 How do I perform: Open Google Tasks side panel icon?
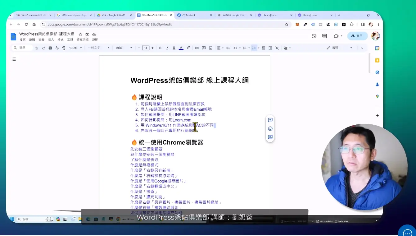pyautogui.click(x=377, y=72)
